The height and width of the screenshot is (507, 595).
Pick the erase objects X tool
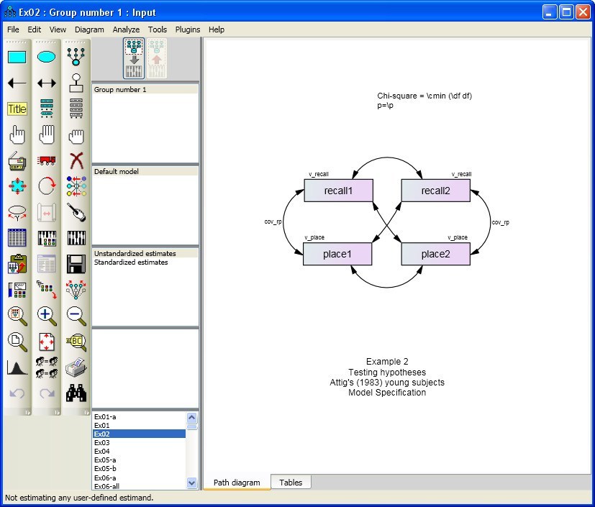coord(76,160)
